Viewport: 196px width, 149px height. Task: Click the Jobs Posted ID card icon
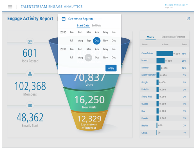(30, 42)
